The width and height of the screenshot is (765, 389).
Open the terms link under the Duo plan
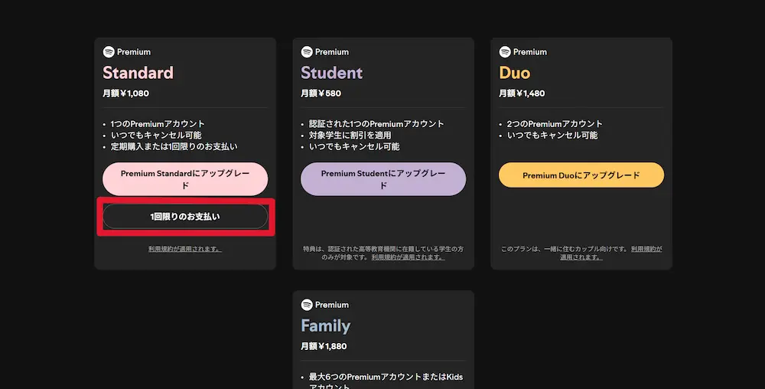tap(610, 253)
